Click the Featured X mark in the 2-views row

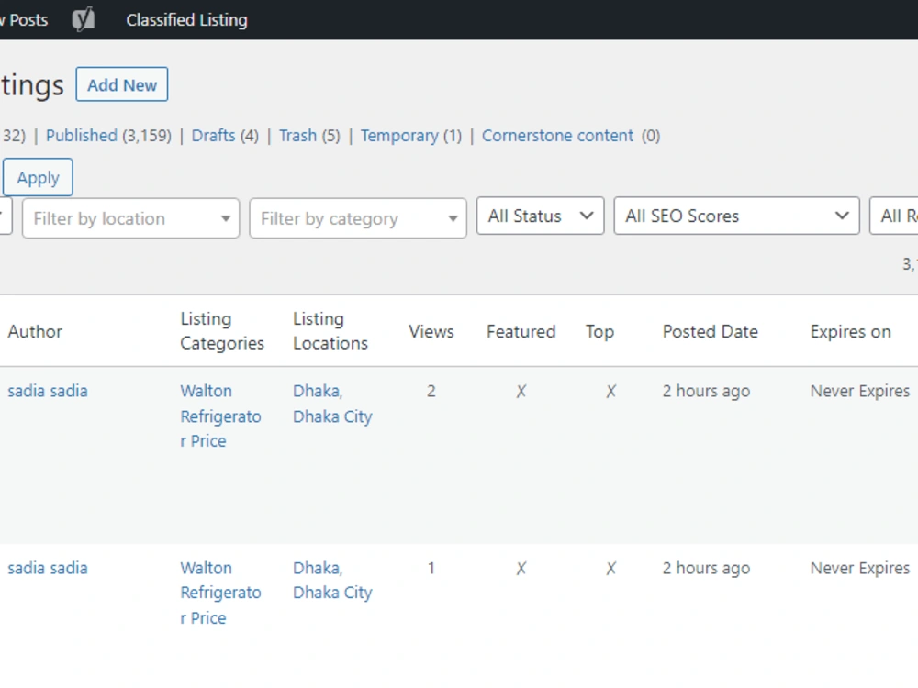click(x=521, y=392)
